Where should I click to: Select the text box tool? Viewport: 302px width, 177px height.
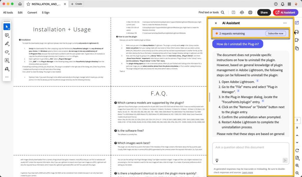(6, 60)
